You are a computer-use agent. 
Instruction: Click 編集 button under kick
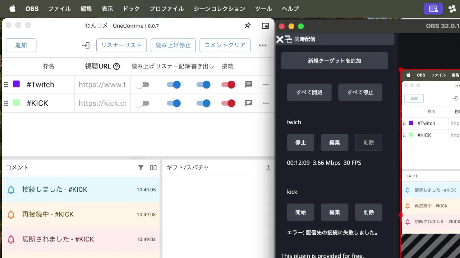(335, 212)
